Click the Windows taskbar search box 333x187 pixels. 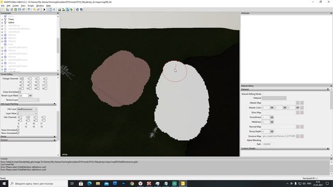(x=38, y=183)
